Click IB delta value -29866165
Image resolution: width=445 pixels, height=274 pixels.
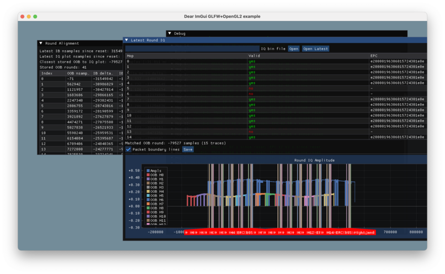point(103,95)
